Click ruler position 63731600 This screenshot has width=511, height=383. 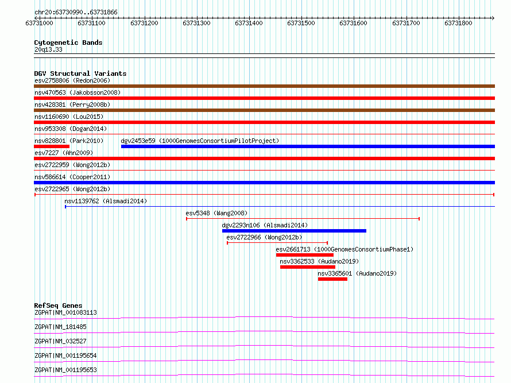[353, 23]
